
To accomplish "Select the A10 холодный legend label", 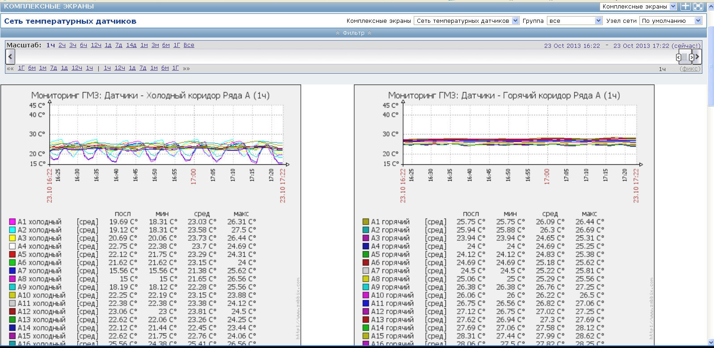I will [42, 295].
